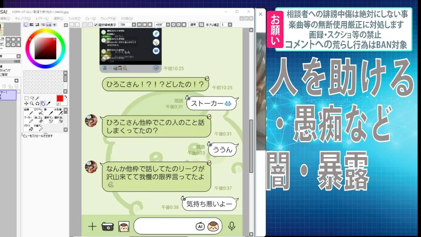Viewport: 421px width, 237px height.
Task: Click the zoom out minus button in toolbar
Action: tap(139, 25)
